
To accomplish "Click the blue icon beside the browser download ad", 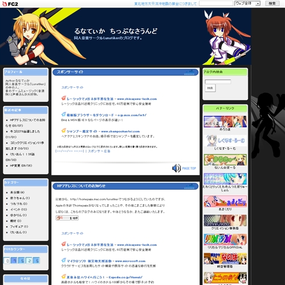I will pos(64,115).
